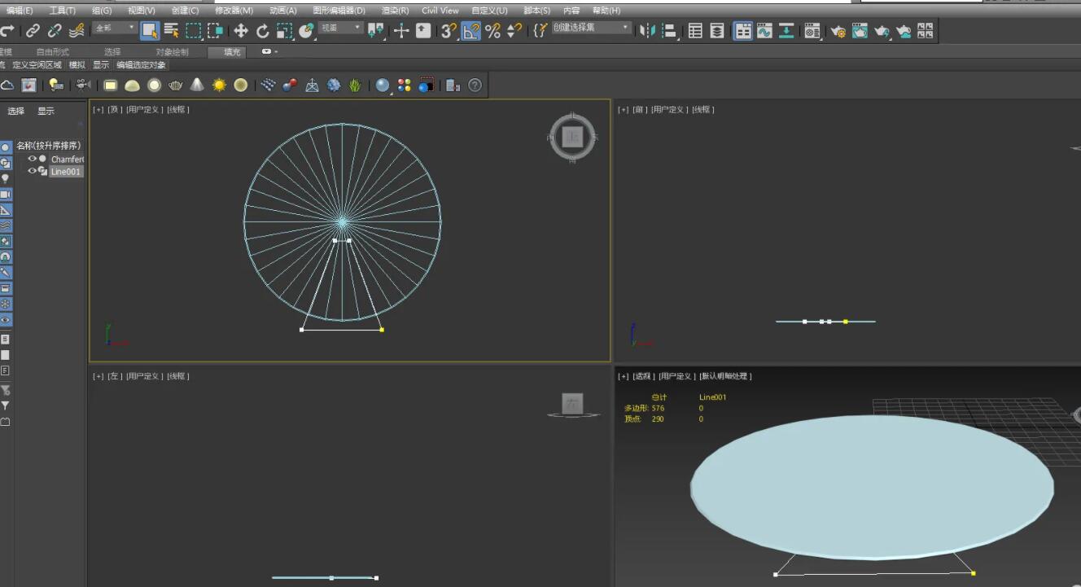Open the 编辑(E) menu

tap(20, 11)
